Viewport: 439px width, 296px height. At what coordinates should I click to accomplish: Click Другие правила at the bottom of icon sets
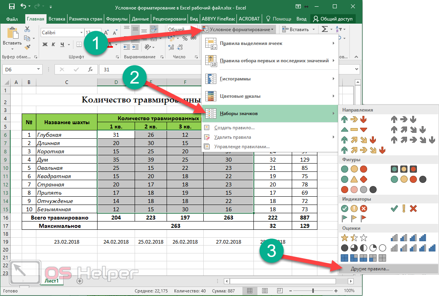coord(370,269)
